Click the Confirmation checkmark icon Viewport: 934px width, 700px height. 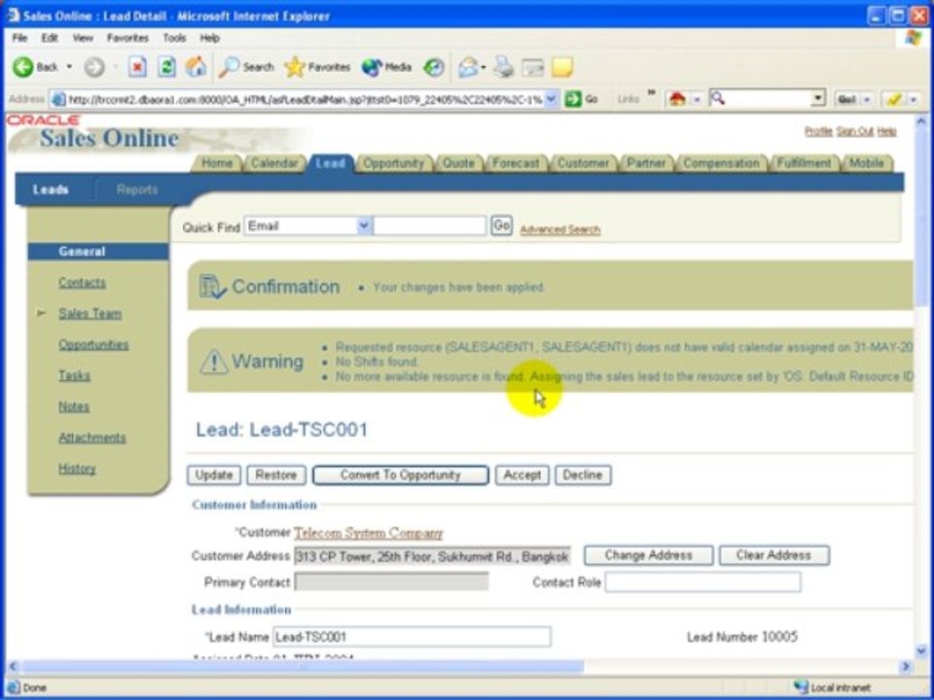pos(212,286)
